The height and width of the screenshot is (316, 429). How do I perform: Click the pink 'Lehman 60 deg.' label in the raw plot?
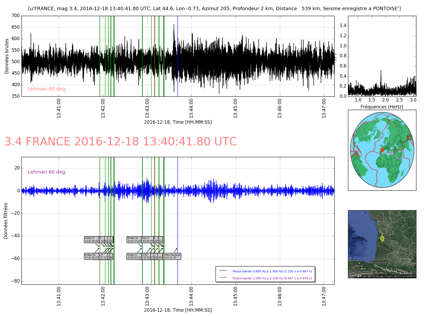point(47,89)
